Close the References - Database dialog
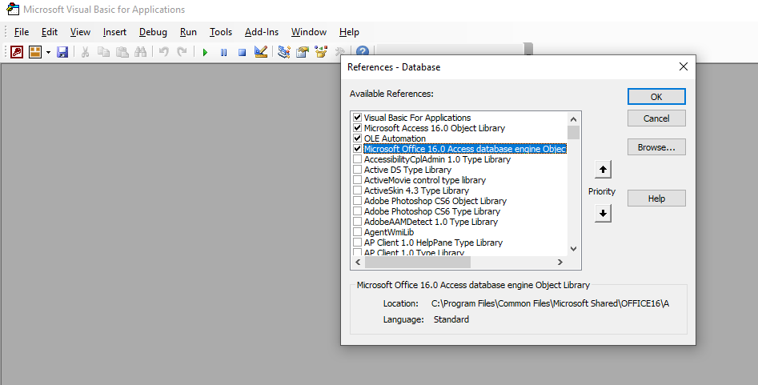 (683, 66)
